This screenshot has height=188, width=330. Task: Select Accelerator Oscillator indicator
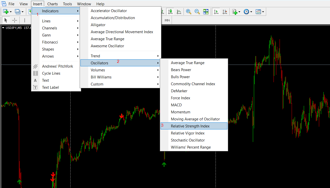coord(121,11)
